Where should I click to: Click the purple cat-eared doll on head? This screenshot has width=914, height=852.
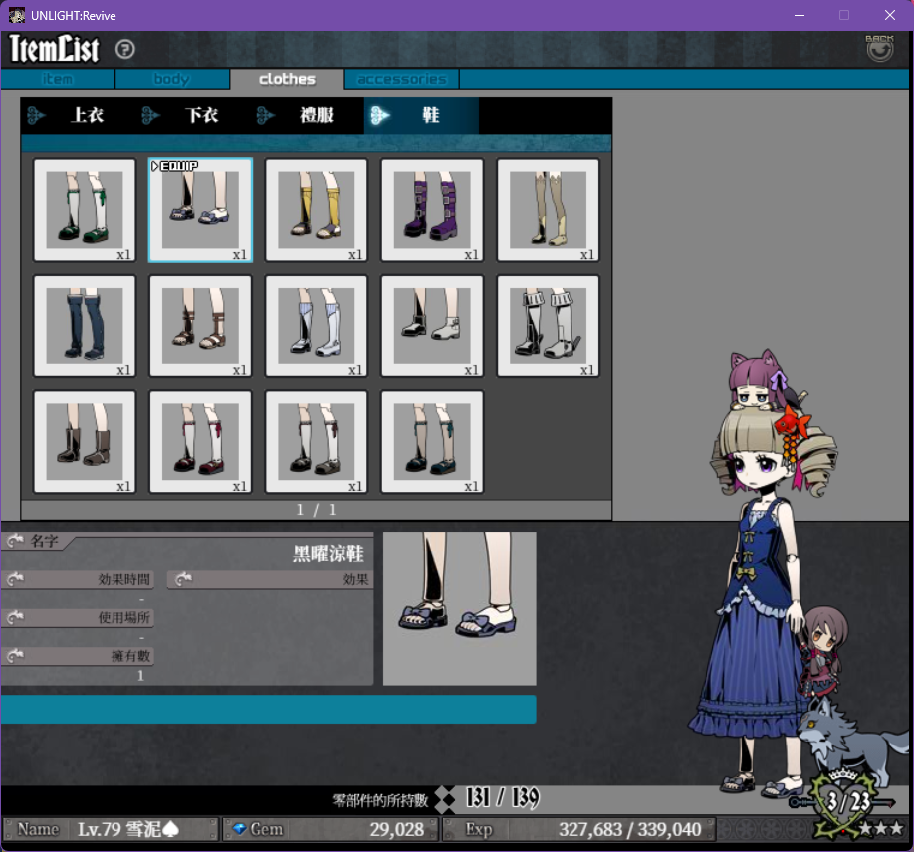point(758,382)
